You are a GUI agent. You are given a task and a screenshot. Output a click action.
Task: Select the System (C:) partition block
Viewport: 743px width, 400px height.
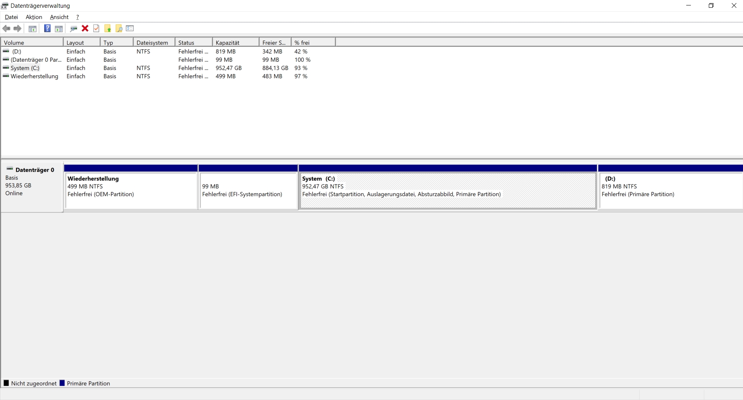(x=448, y=191)
